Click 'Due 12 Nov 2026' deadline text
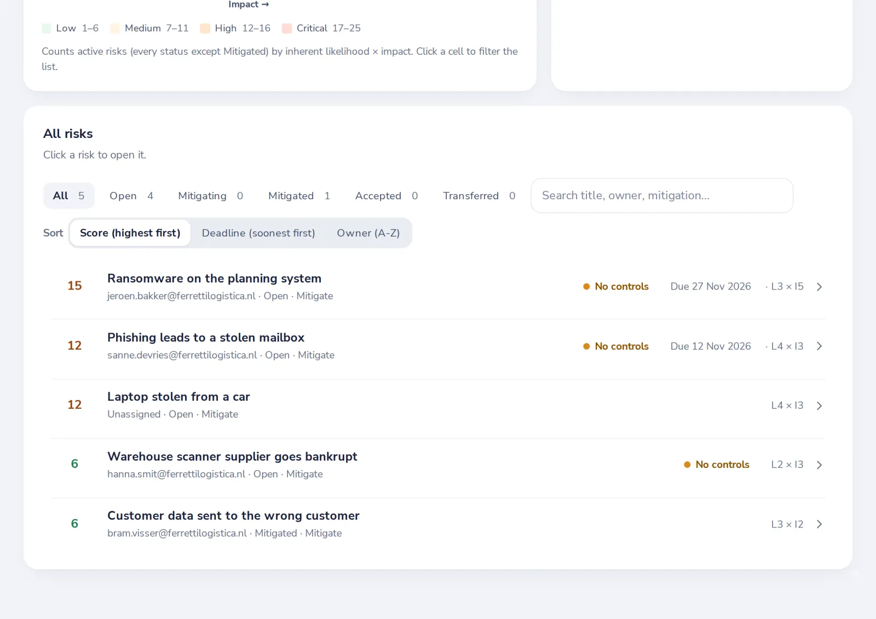The height and width of the screenshot is (619, 876). coord(711,346)
